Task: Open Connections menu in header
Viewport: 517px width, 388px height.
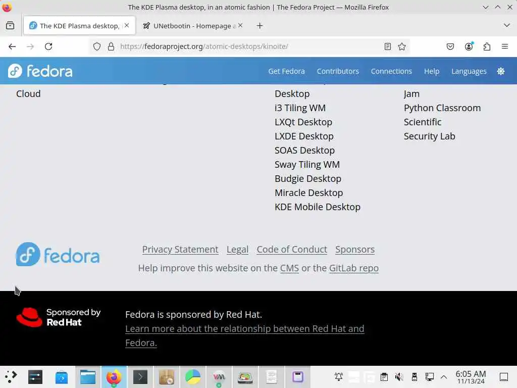Action: [391, 71]
